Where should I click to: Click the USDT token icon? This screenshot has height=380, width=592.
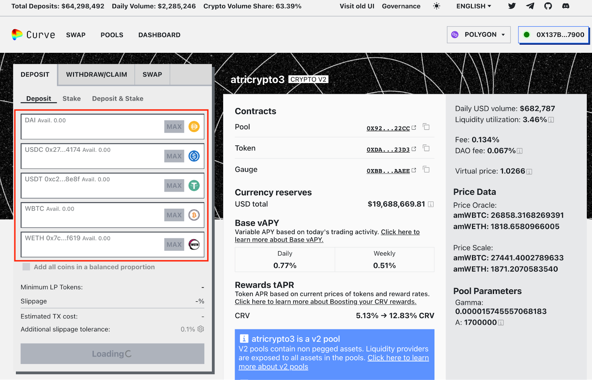(194, 185)
